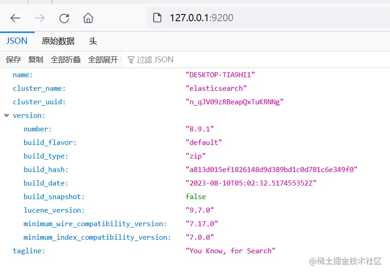
Task: Click the value "default"
Action: [x=204, y=143]
